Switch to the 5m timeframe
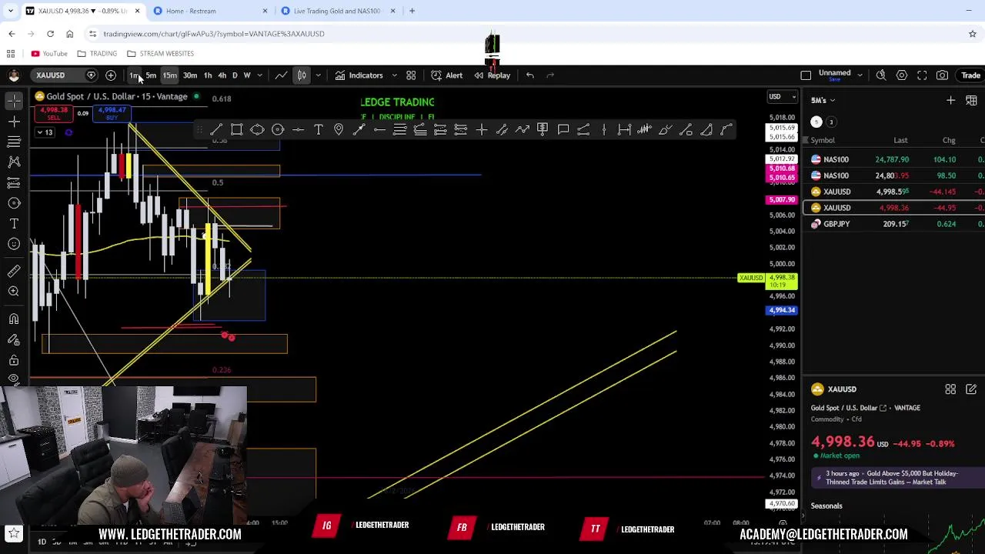This screenshot has height=554, width=985. [x=151, y=75]
